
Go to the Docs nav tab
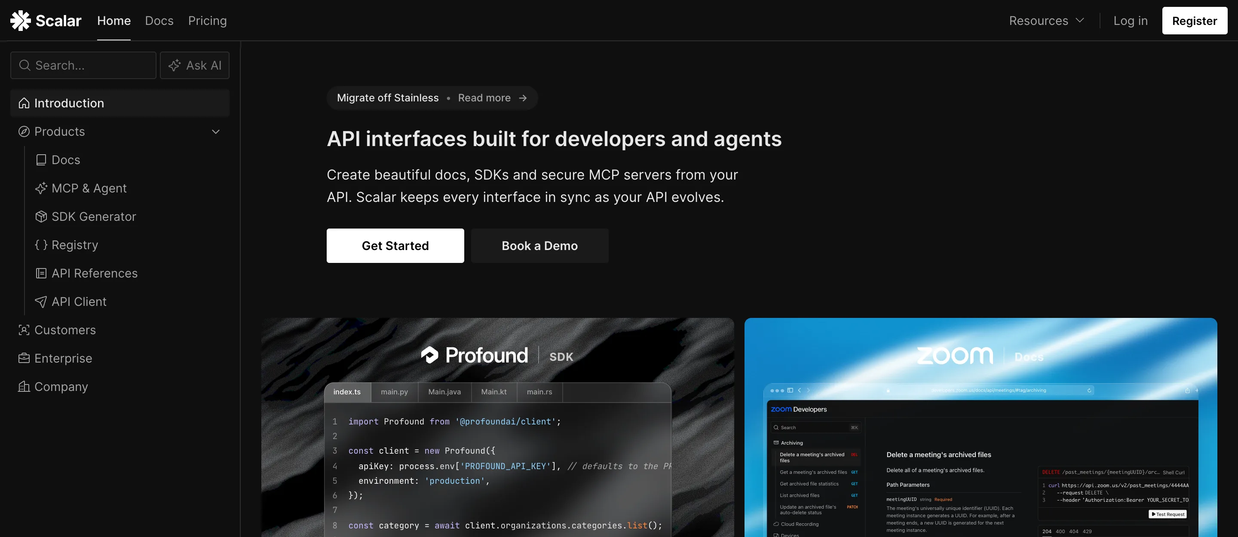coord(159,21)
